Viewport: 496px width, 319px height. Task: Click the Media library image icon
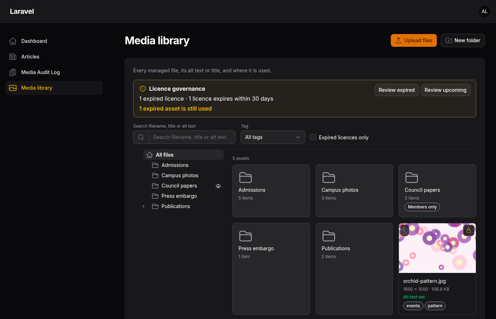coord(13,88)
